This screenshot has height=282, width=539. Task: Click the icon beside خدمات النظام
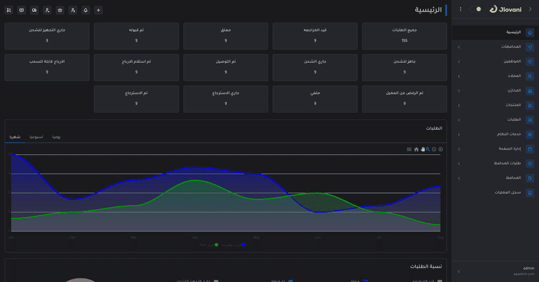[x=530, y=135]
